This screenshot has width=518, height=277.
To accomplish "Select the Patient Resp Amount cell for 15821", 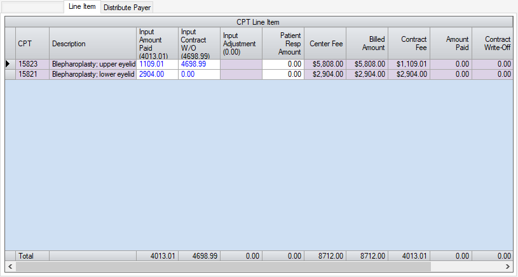I will 282,74.
